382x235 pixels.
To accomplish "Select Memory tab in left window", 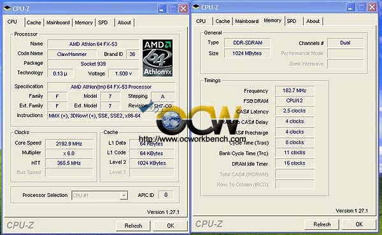I will (83, 23).
